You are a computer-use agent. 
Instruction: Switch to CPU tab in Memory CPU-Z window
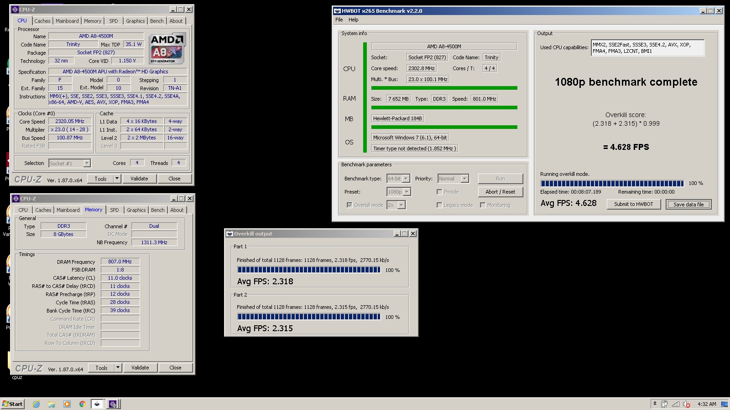click(23, 210)
